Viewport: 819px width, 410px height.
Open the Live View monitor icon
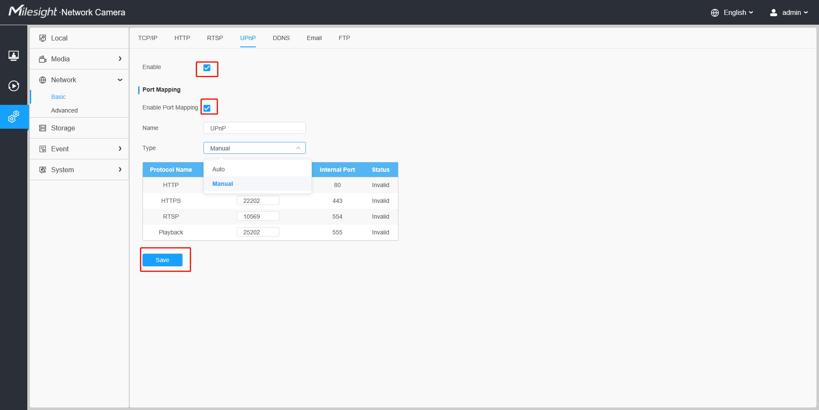[x=14, y=56]
